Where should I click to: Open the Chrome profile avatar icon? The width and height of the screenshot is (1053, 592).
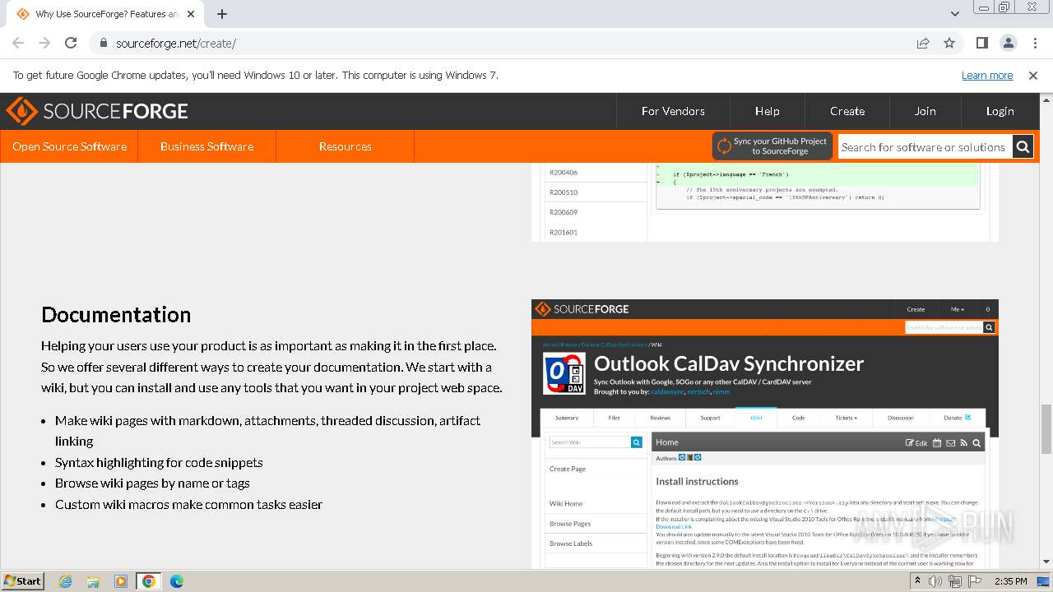[x=1008, y=43]
